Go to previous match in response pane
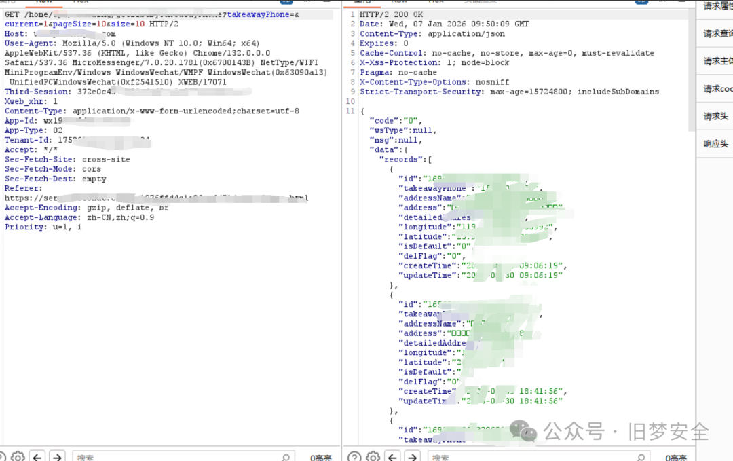The width and height of the screenshot is (733, 461). point(393,456)
